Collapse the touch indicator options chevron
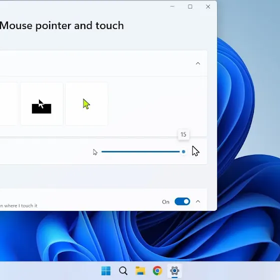280x280 pixels. coord(198,201)
